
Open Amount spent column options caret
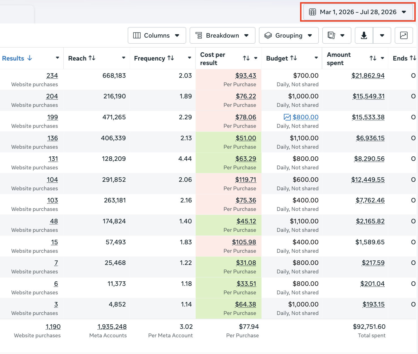click(382, 58)
